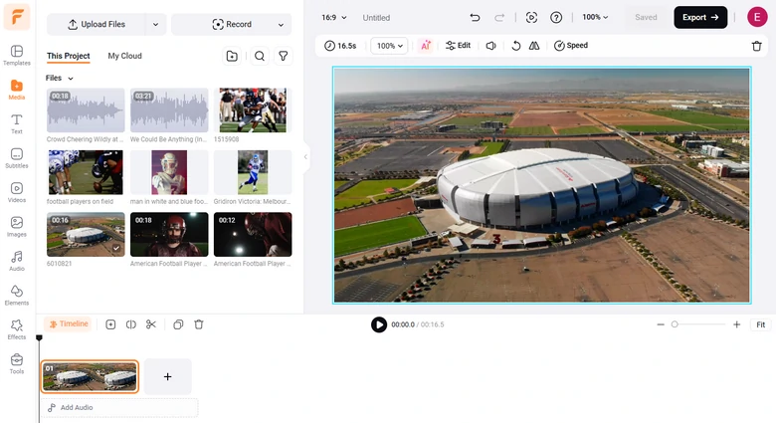776x423 pixels.
Task: Switch to This Project tab
Action: [x=69, y=56]
